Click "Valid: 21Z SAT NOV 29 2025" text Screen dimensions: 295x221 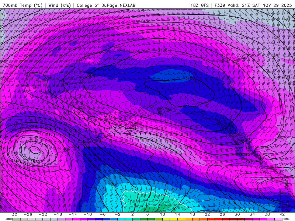260,6
